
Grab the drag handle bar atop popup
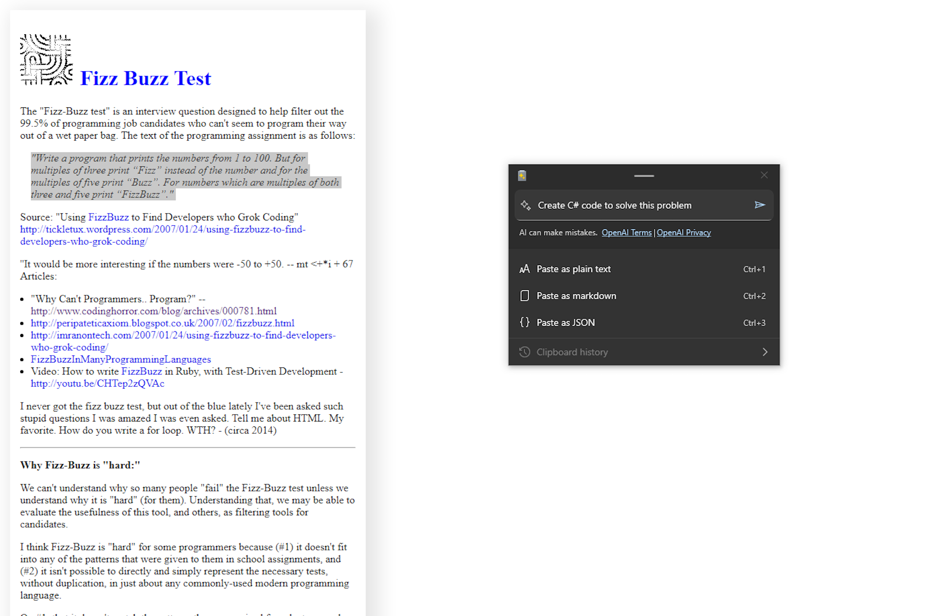point(644,176)
